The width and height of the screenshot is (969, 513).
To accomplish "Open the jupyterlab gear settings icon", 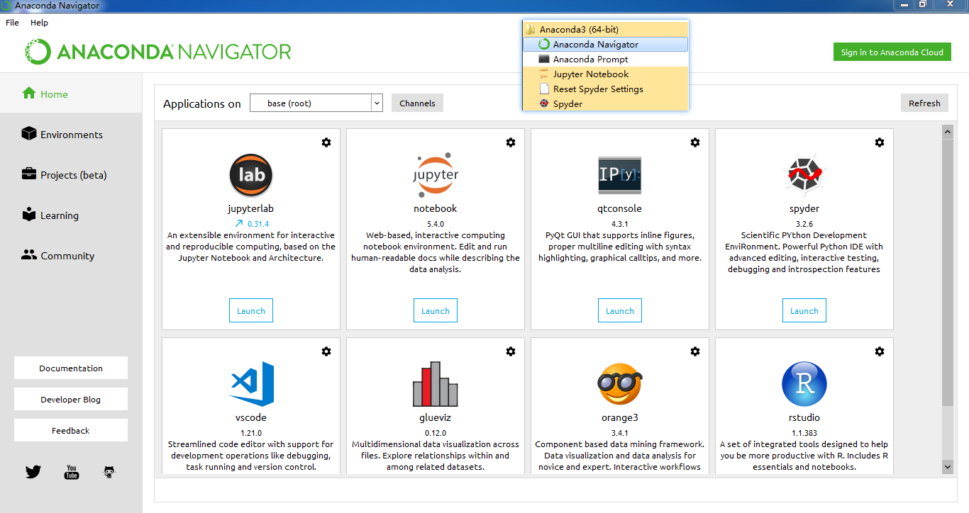I will [x=326, y=142].
